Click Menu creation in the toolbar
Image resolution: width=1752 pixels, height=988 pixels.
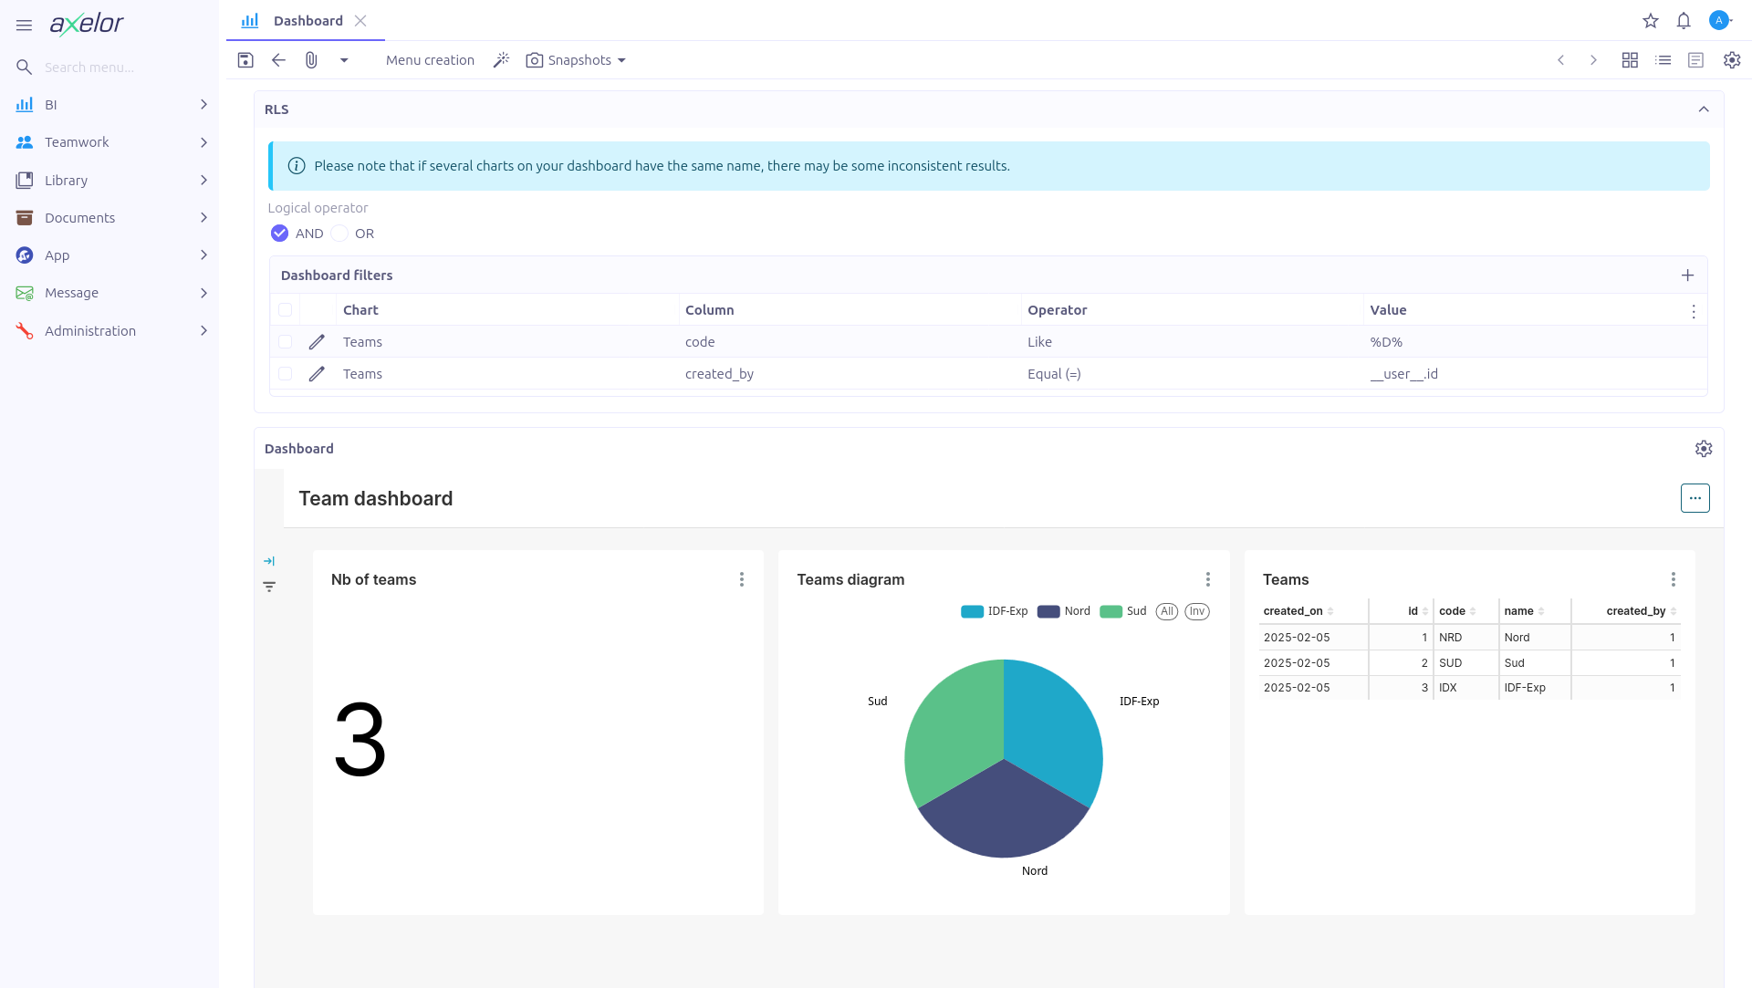[430, 59]
